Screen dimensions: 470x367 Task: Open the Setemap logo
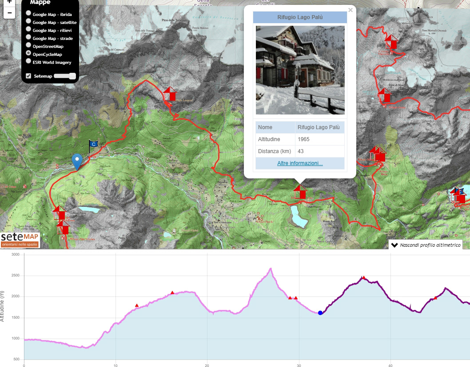[x=20, y=240]
